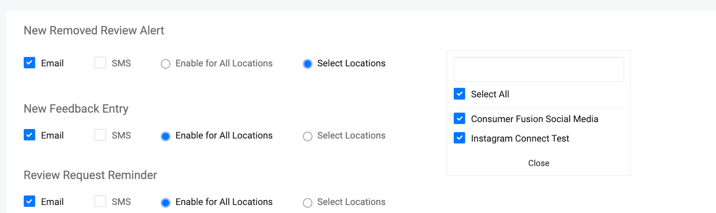Viewport: 716px width, 213px height.
Task: Enable SMS for New Removed Review Alert
Action: [x=100, y=63]
